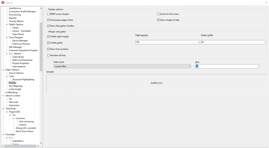The width and height of the screenshot is (269, 148).
Task: Toggle Show Navigation Toolbar checkbox
Action: (x=48, y=26)
